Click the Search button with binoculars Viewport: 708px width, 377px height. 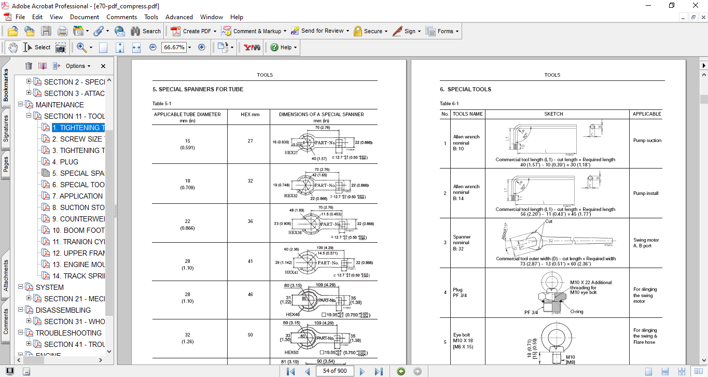pos(145,31)
